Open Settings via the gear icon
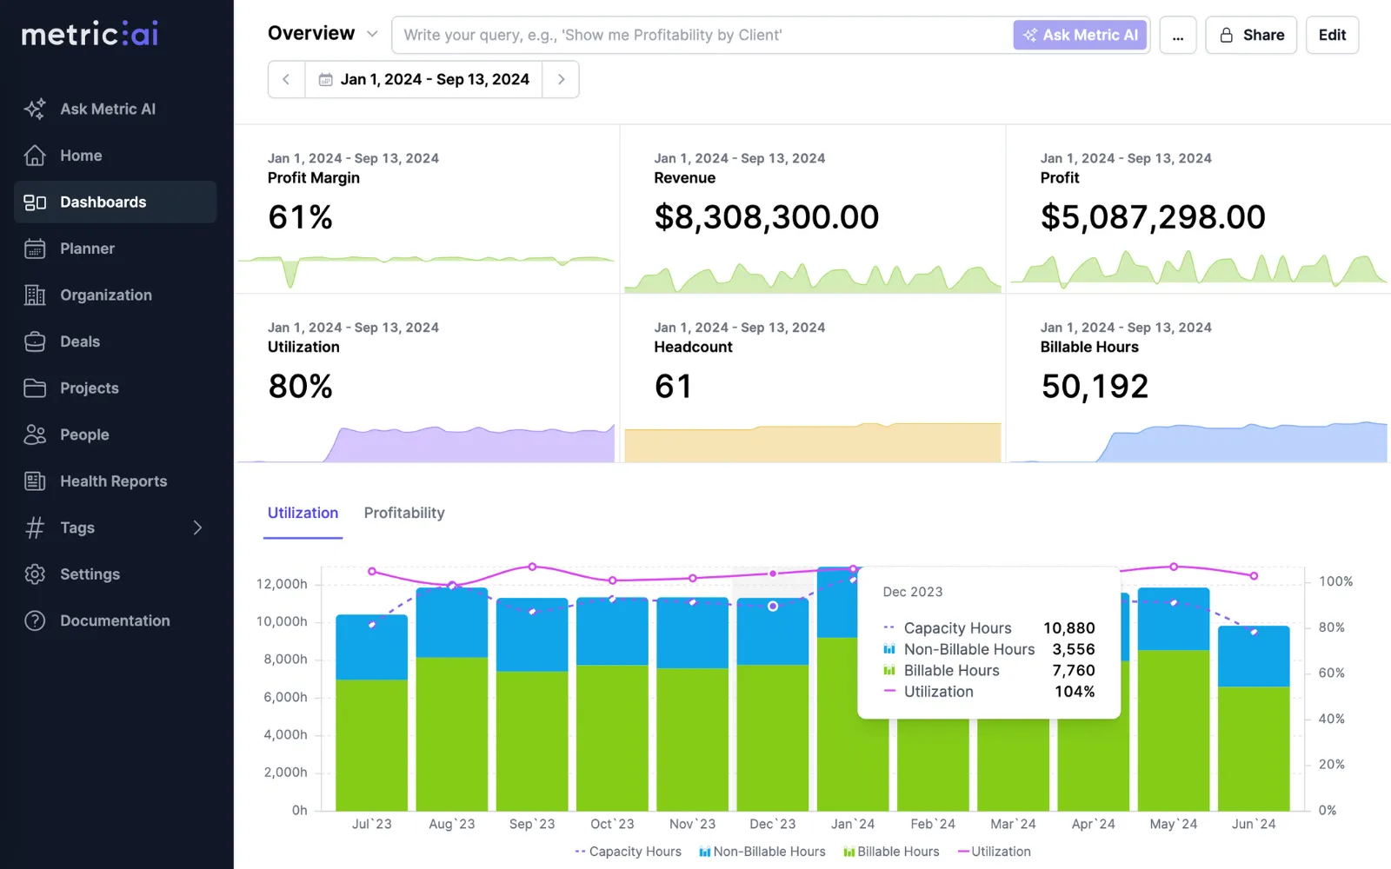This screenshot has height=869, width=1391. pyautogui.click(x=35, y=574)
